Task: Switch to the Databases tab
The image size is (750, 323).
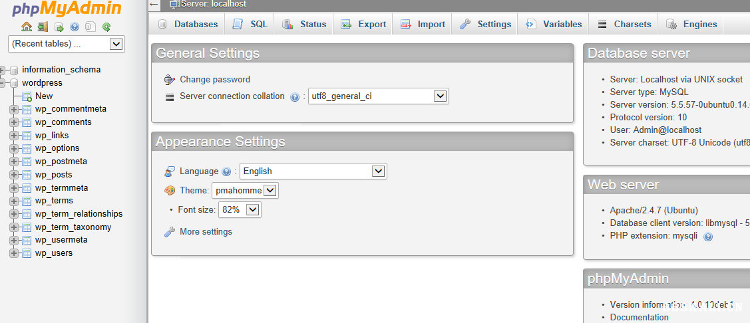Action: pyautogui.click(x=188, y=25)
